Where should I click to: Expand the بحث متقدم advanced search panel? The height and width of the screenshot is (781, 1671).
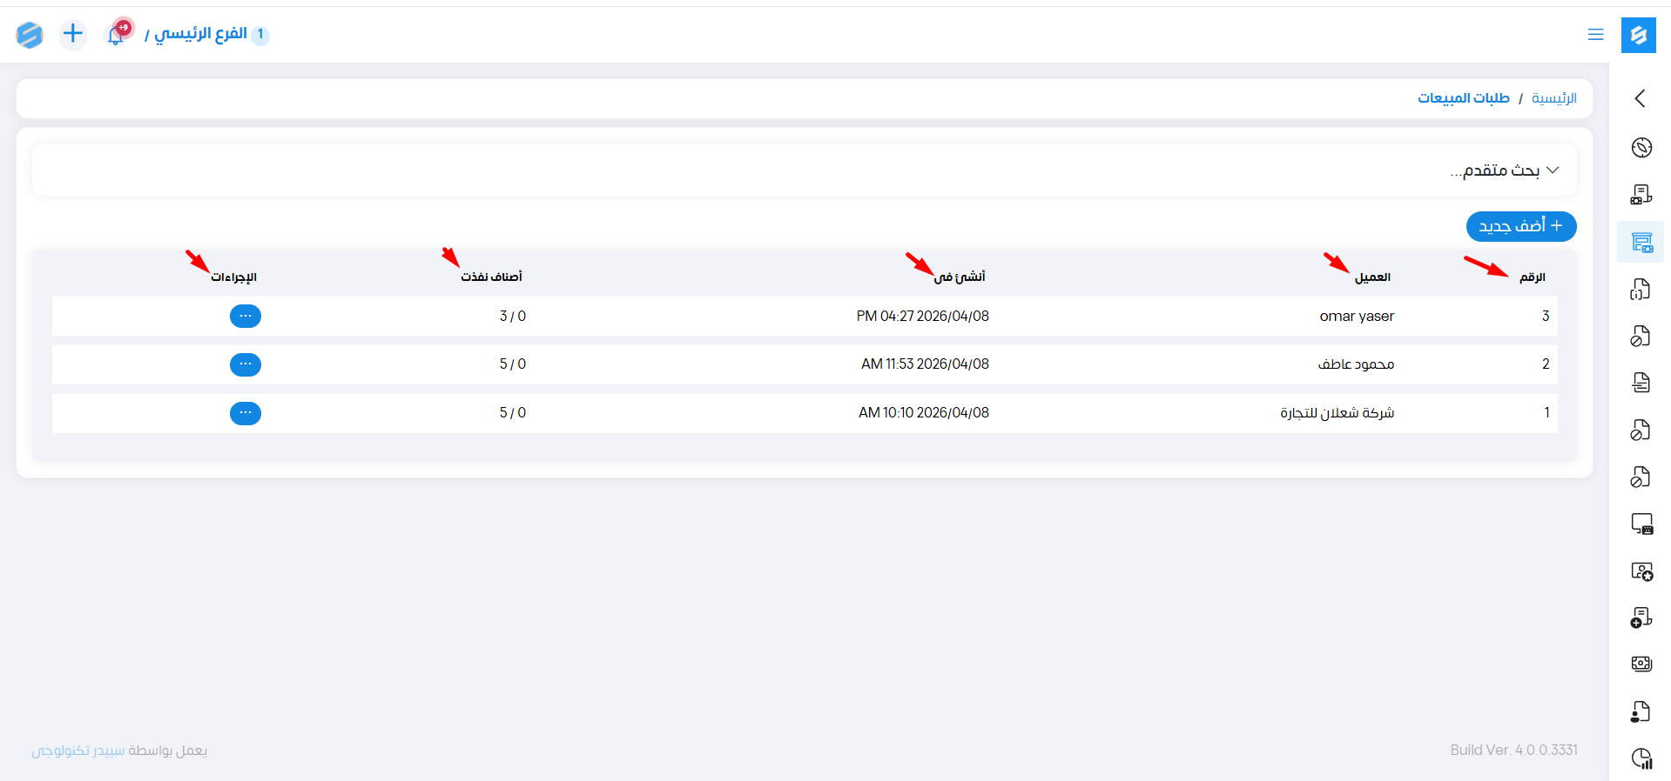[1504, 170]
